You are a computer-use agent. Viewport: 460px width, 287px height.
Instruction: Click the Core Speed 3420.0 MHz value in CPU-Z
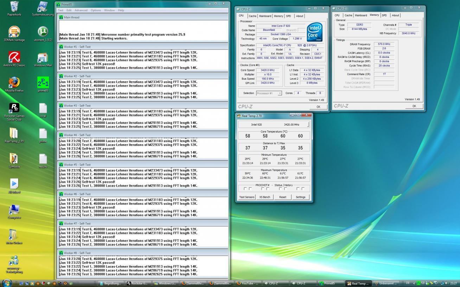(268, 70)
